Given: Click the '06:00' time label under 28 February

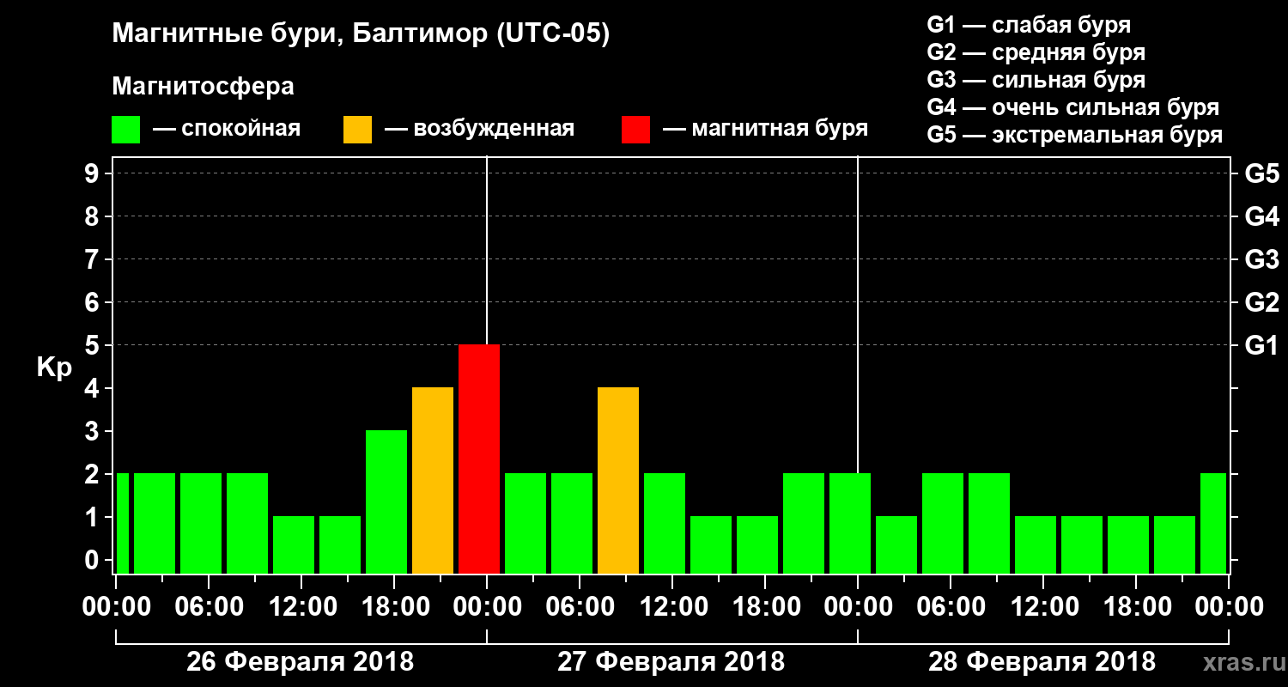Looking at the screenshot, I should tap(951, 606).
